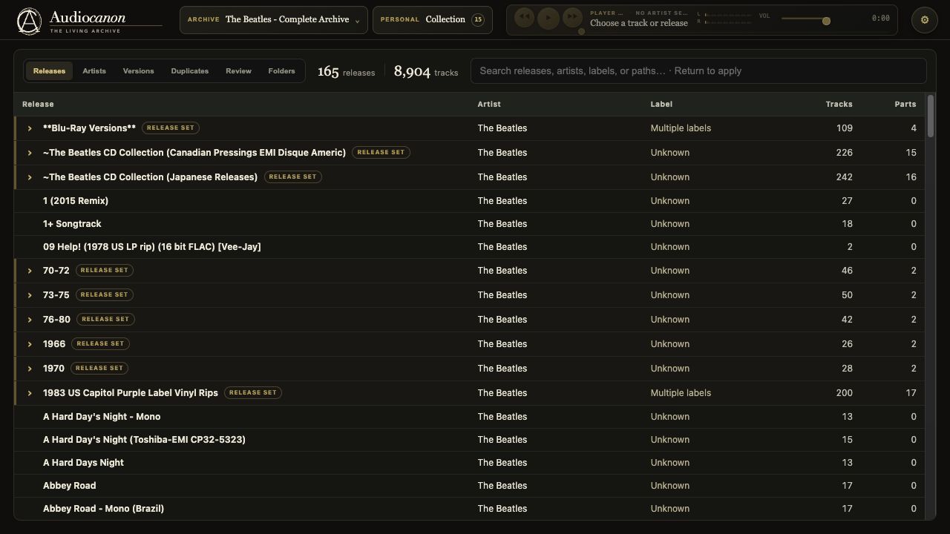Open the Personal Collection panel
950x534 pixels.
point(432,20)
